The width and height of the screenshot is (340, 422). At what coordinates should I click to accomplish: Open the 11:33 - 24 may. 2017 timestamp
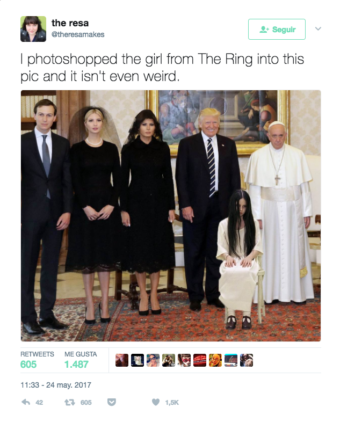tap(56, 385)
